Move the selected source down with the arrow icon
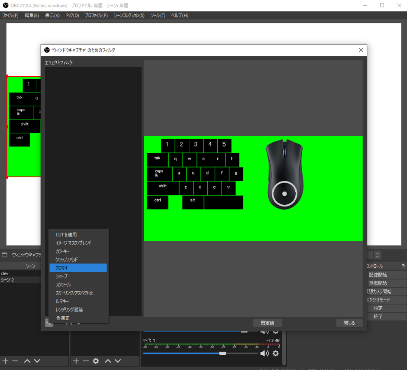Image resolution: width=407 pixels, height=370 pixels. point(117,361)
